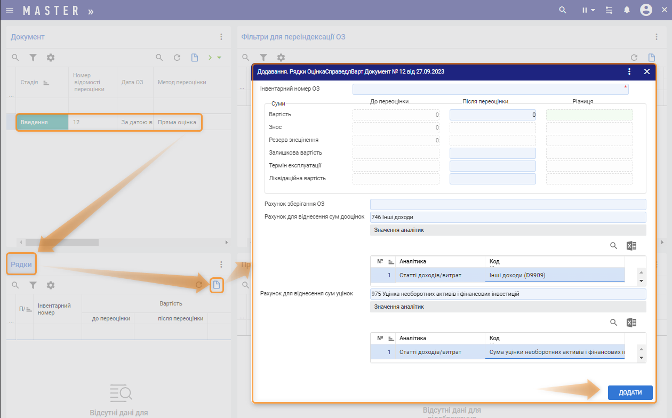The height and width of the screenshot is (418, 672).
Task: Open the notifications bell
Action: (x=627, y=10)
